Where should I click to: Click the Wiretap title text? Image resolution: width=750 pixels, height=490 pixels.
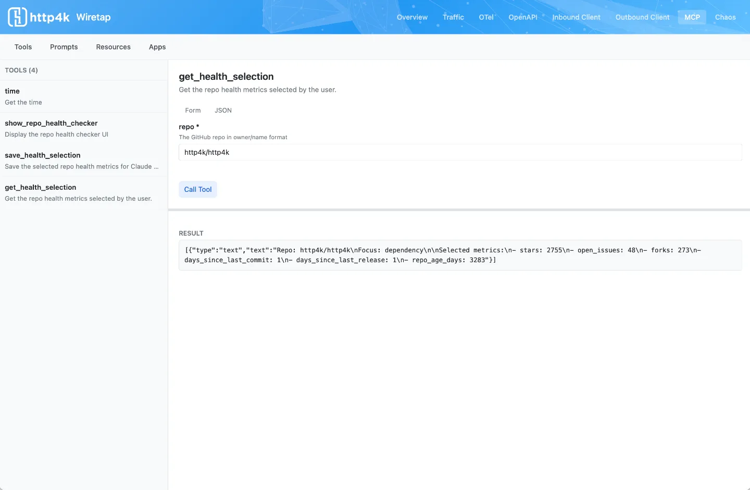coord(93,17)
